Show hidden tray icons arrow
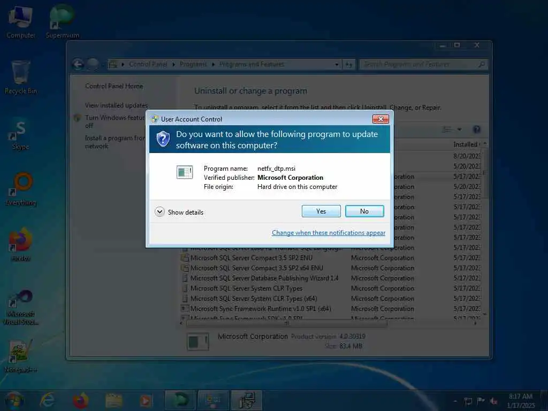Image resolution: width=548 pixels, height=411 pixels. click(x=455, y=401)
